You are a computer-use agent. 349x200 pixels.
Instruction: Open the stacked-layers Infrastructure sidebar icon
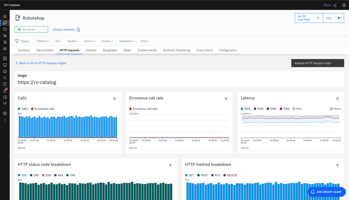[5, 49]
